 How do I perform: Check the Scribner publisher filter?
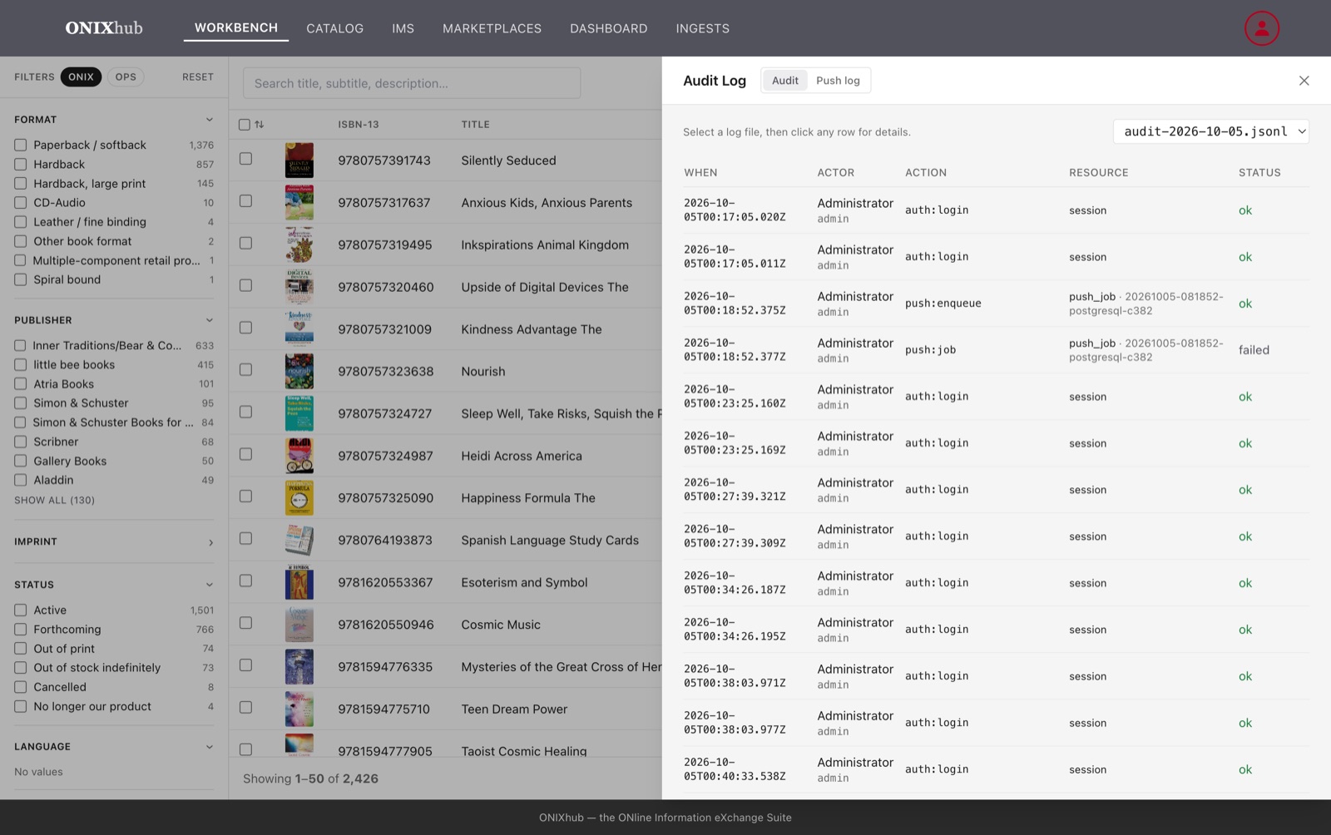point(21,442)
